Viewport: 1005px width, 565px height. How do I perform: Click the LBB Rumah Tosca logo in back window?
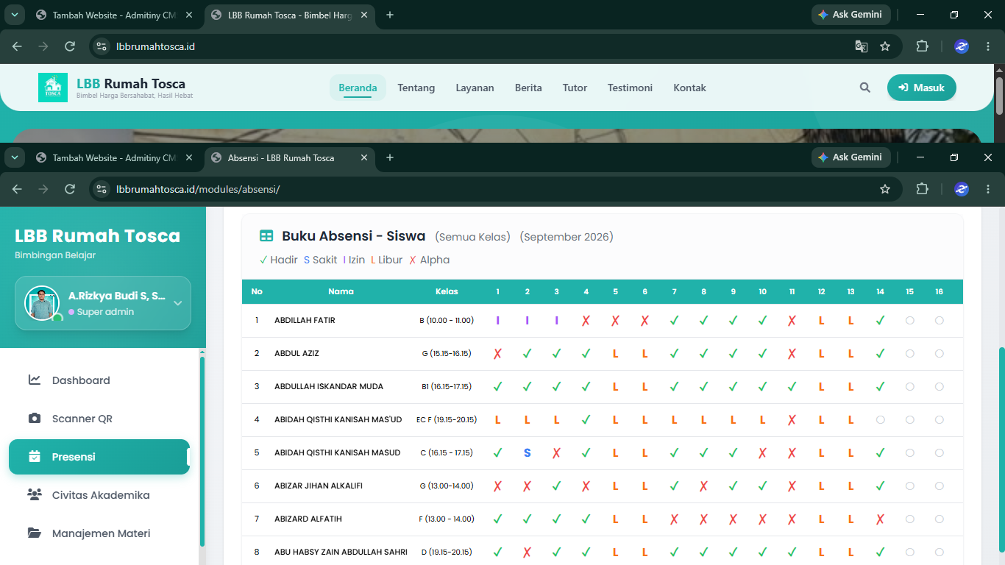53,88
